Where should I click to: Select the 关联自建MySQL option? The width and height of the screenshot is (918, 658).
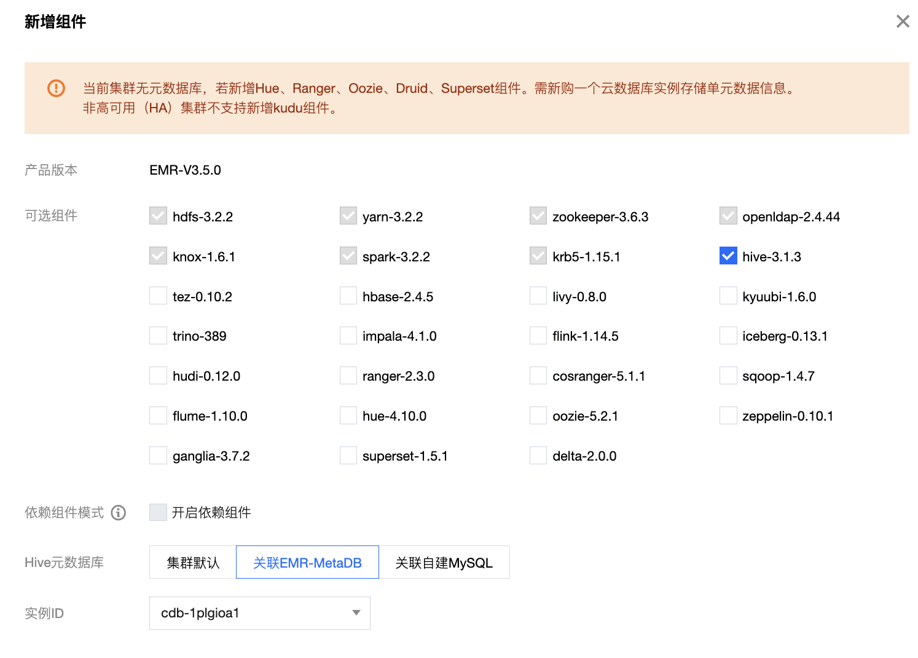coord(444,563)
